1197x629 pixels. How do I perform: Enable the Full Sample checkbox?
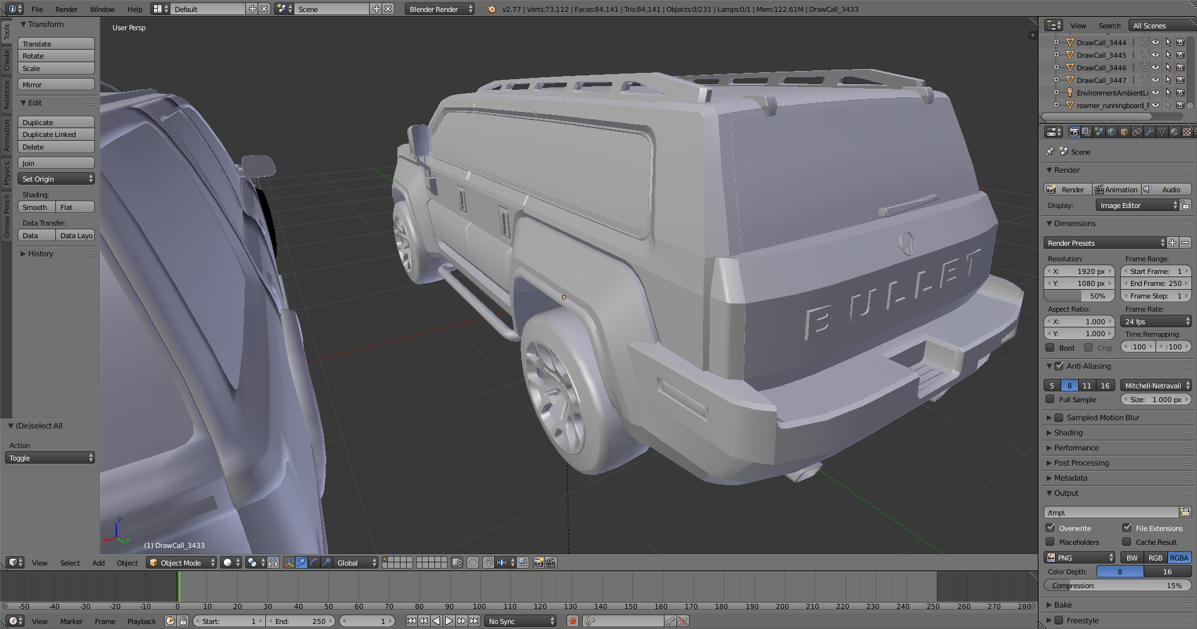click(x=1051, y=400)
